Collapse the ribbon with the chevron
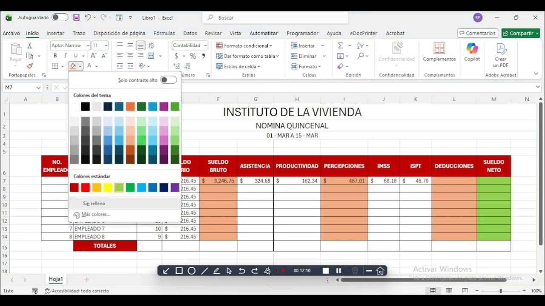This screenshot has height=306, width=545. pos(536,74)
